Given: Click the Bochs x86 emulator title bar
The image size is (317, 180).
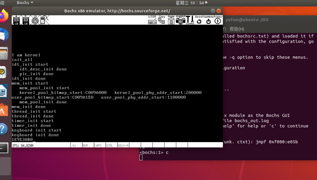Looking at the screenshot, I should pyautogui.click(x=117, y=11).
